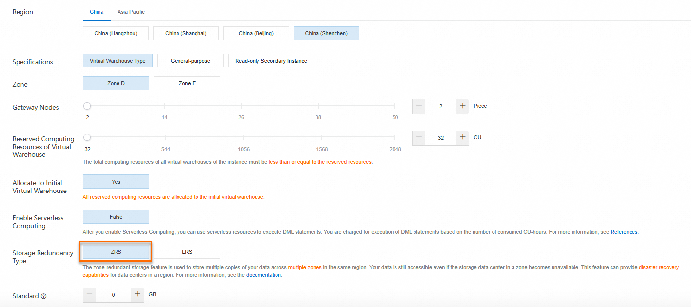This screenshot has width=691, height=307.
Task: Click the Gateway Nodes slider handle
Action: click(x=87, y=106)
